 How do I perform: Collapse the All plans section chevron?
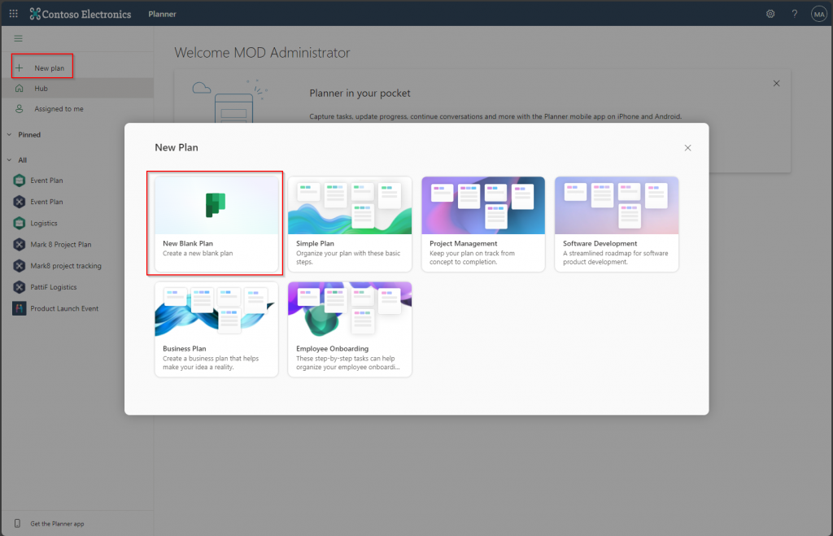[9, 160]
